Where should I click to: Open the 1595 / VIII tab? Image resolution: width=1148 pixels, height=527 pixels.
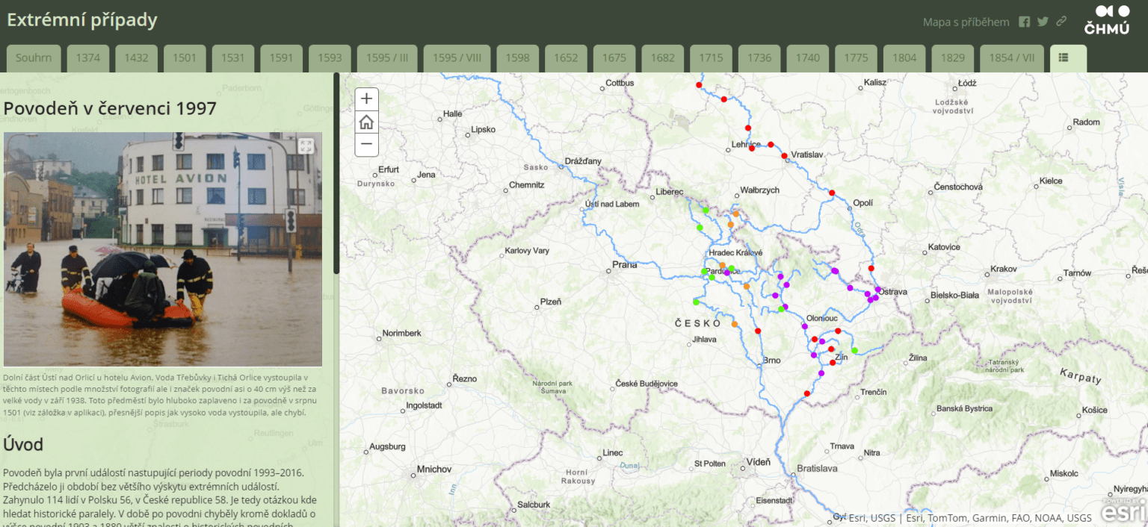pos(457,57)
